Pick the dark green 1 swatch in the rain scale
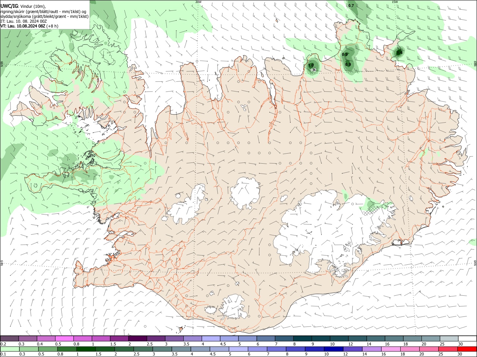 tap(86, 349)
